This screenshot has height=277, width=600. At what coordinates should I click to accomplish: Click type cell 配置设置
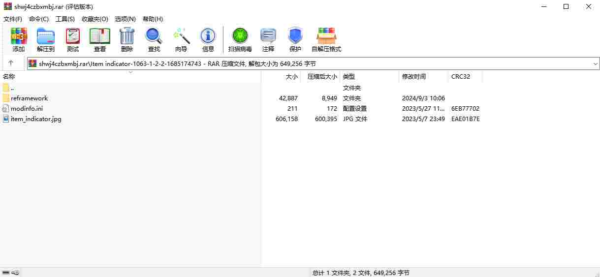coord(355,108)
